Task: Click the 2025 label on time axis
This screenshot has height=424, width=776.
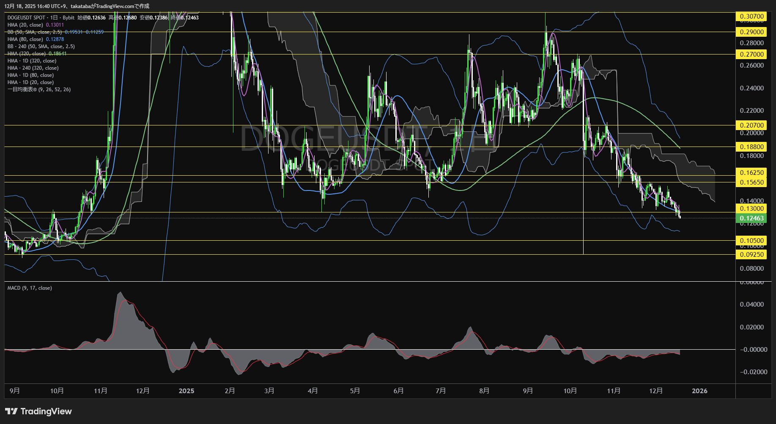Action: (186, 391)
